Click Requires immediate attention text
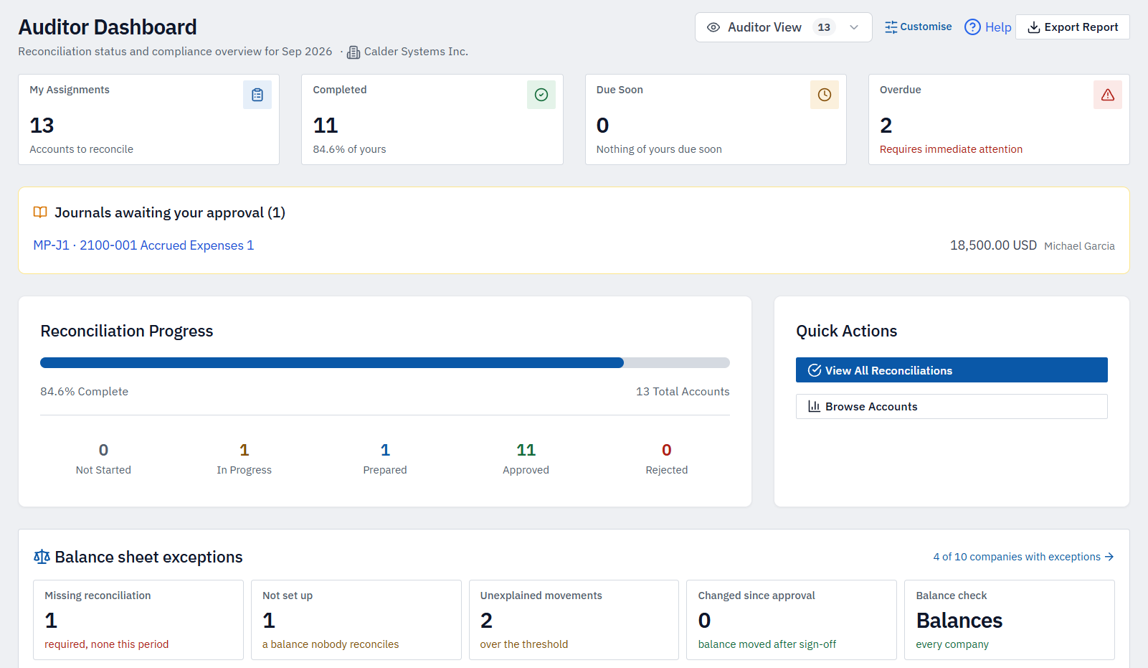1148x668 pixels. pos(951,149)
